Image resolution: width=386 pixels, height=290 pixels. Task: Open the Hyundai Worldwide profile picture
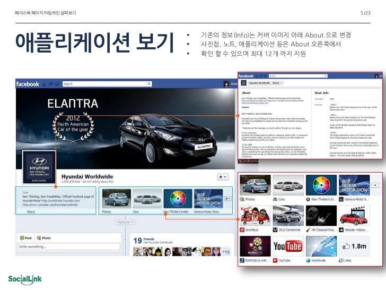[39, 167]
